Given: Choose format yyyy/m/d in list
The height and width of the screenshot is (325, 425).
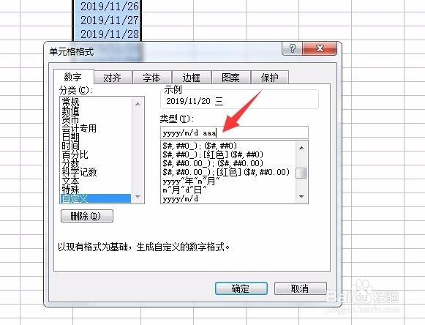Looking at the screenshot, I should point(229,198).
